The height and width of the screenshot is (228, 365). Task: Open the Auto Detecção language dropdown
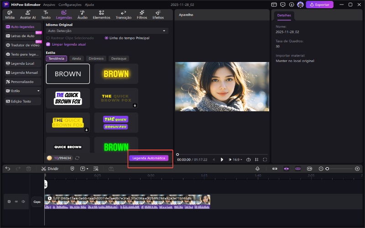point(107,31)
